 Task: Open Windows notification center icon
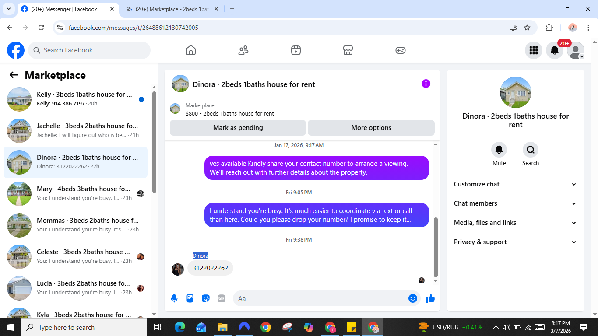pos(584,327)
